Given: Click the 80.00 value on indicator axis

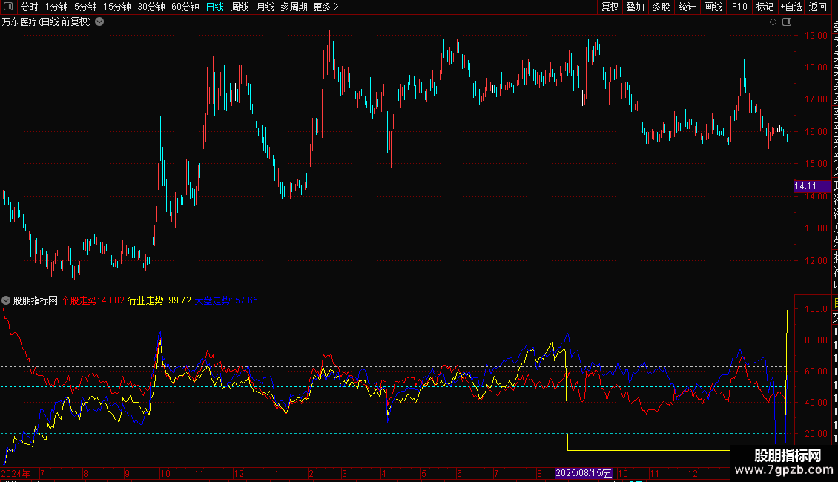Looking at the screenshot, I should pyautogui.click(x=816, y=340).
